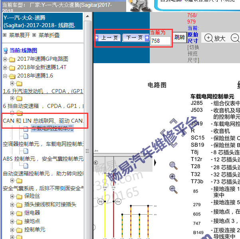Click the 当前:线路图 computer icon
240x239 pixels.
coord(6,51)
